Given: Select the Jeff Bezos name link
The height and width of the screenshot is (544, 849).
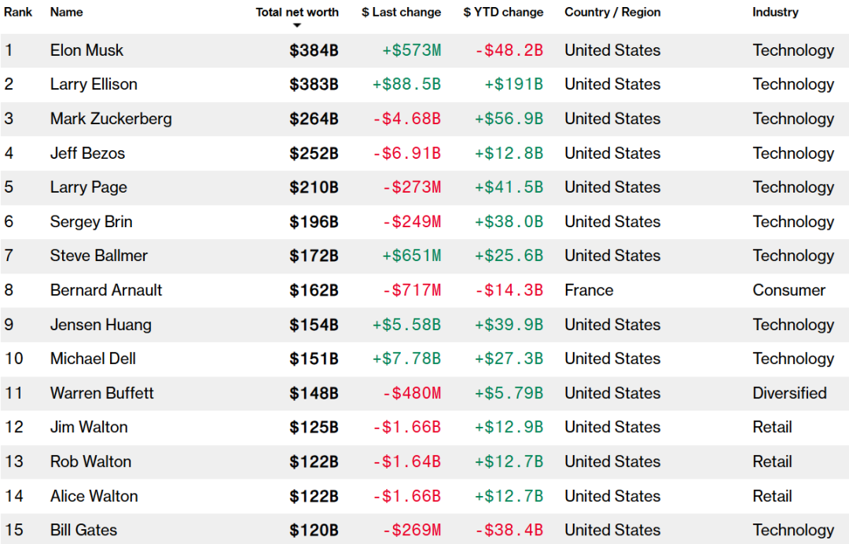Looking at the screenshot, I should coord(87,153).
